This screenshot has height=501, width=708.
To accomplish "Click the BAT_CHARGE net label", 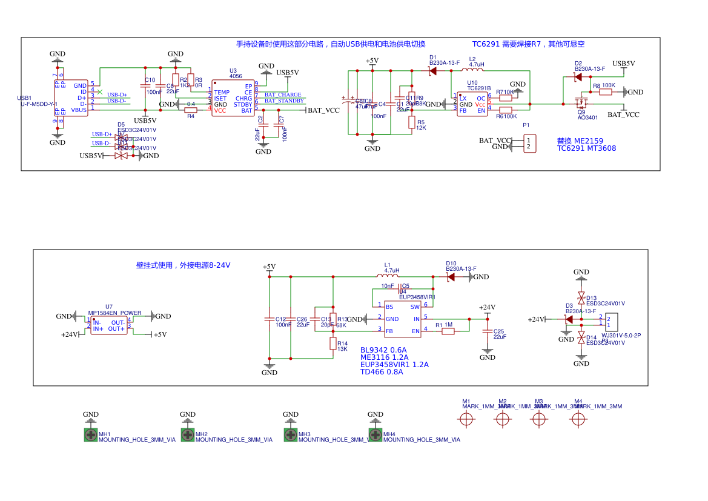I will point(283,95).
